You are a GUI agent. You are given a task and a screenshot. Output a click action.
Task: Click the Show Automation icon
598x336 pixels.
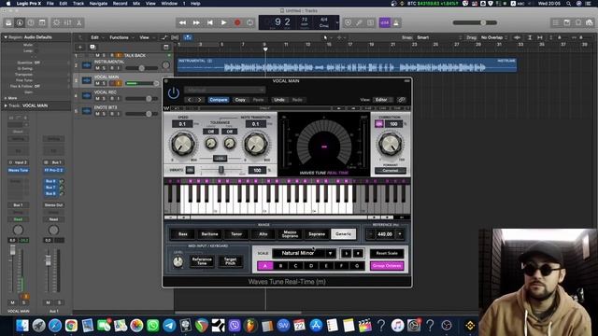[164, 37]
